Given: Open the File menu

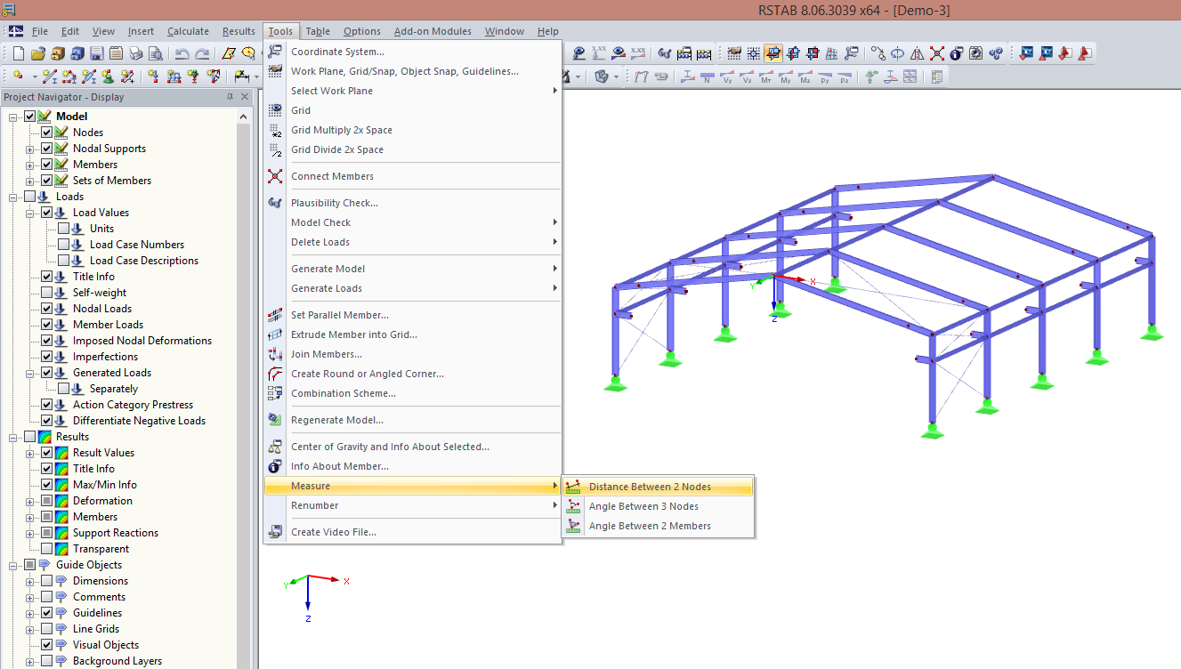Looking at the screenshot, I should coord(40,31).
